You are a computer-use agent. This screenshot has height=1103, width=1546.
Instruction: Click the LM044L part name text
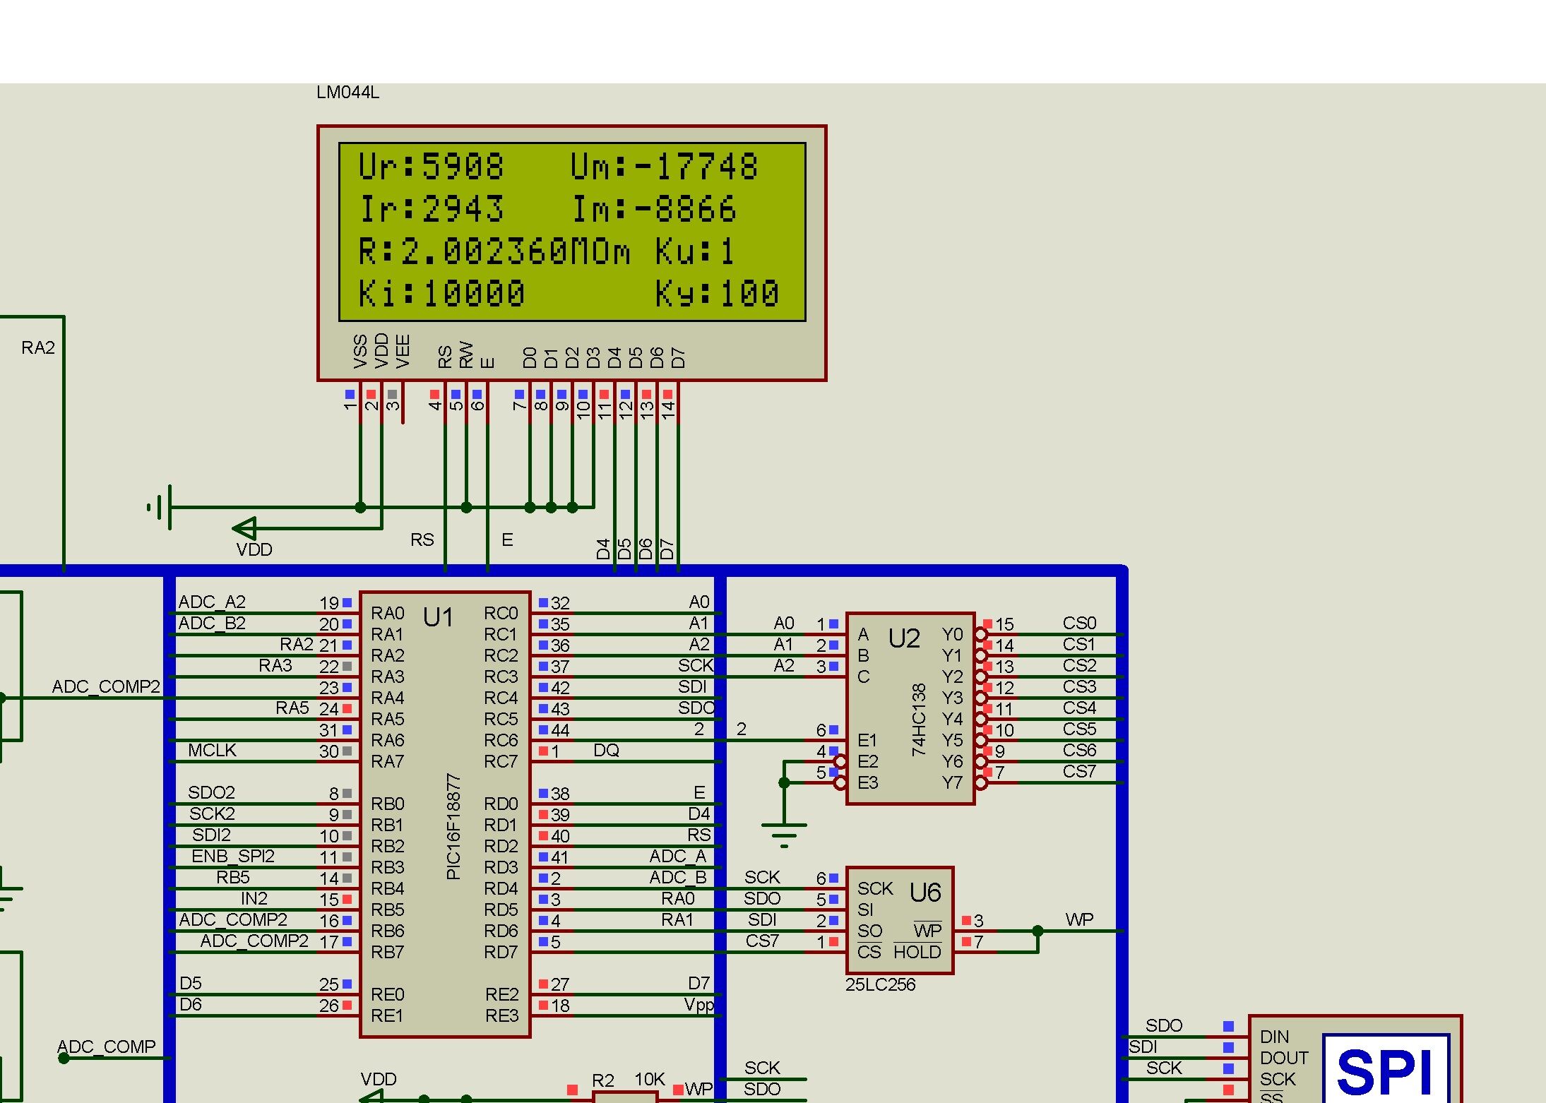(x=347, y=93)
